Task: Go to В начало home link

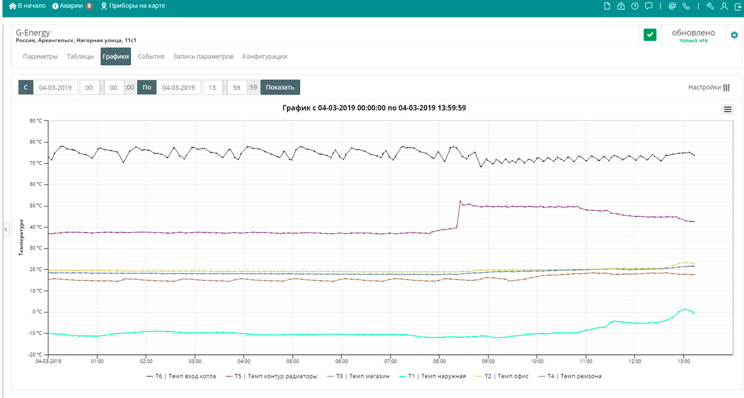Action: tap(27, 6)
